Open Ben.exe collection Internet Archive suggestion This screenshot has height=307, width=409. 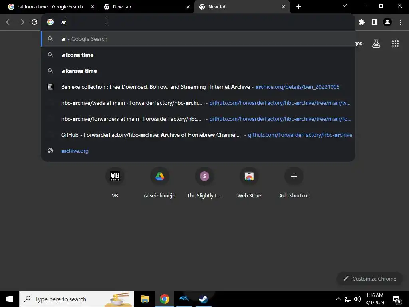click(x=198, y=87)
